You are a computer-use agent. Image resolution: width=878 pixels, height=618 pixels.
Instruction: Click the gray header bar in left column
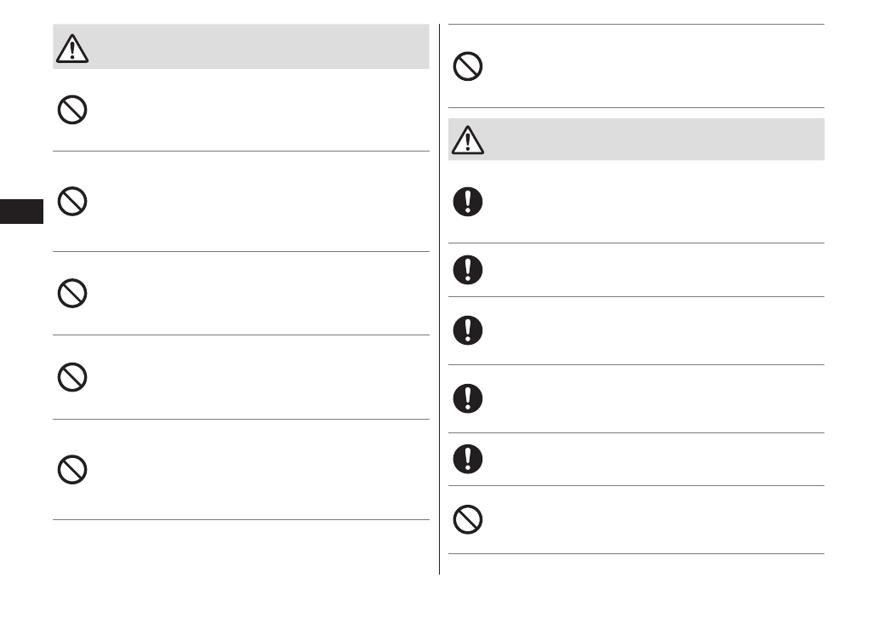pos(255,47)
